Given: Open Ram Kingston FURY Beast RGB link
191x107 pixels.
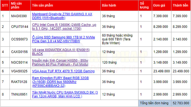Looking at the screenshot, I should point(60,82).
